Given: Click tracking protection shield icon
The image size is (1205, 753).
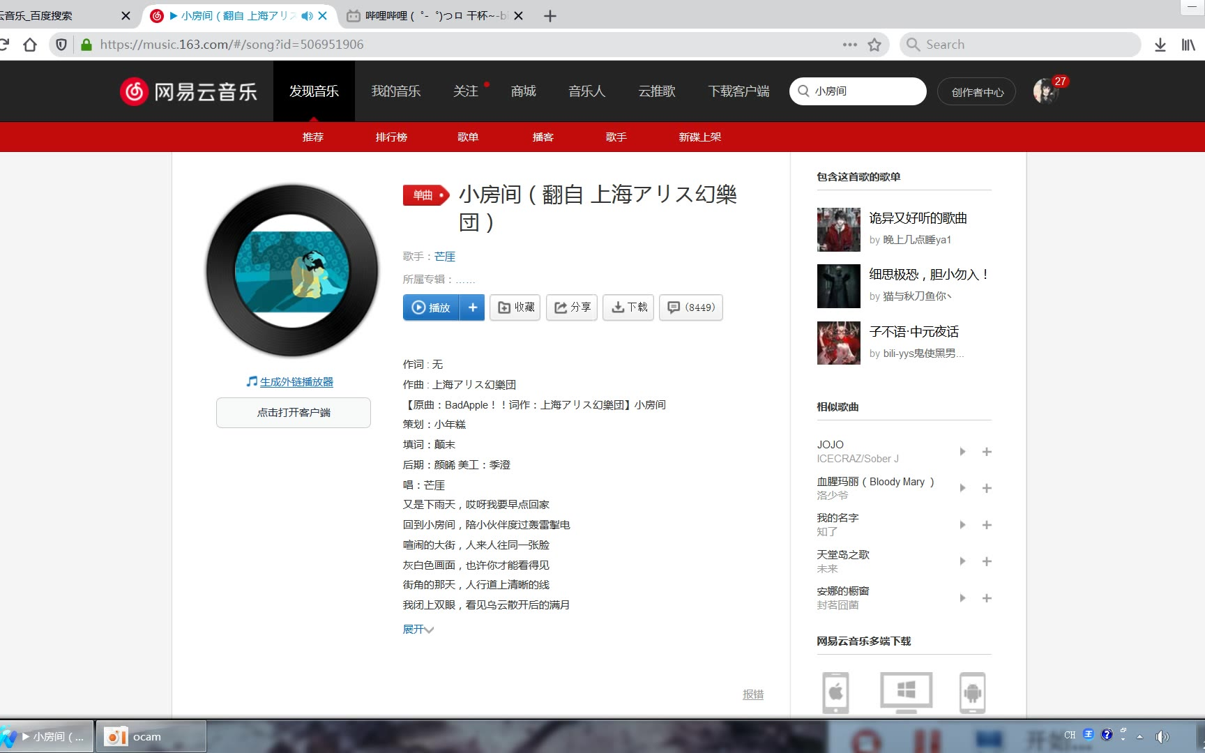Looking at the screenshot, I should (61, 45).
